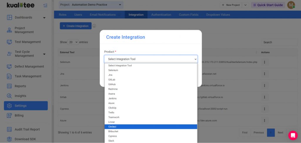Image resolution: width=301 pixels, height=143 pixels.
Task: Switch to the Users tab
Action: click(x=78, y=15)
